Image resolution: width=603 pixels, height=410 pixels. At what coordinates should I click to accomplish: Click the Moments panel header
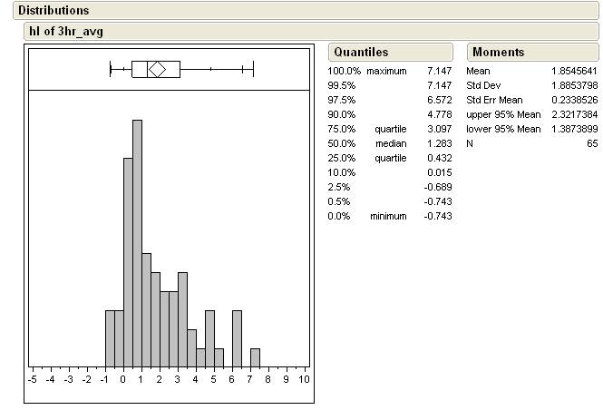pyautogui.click(x=498, y=53)
